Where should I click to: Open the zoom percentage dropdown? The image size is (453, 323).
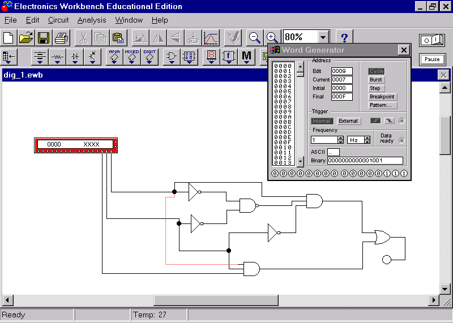323,37
